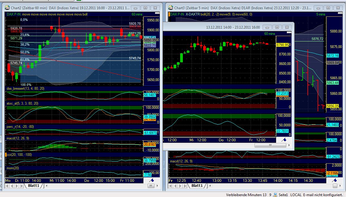This screenshot has height=197, width=346.
Task: Click the Chart2 window title icon
Action: [7, 8]
